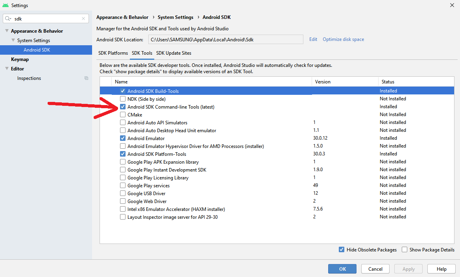
Task: Sort by the Status column header
Action: coord(416,82)
